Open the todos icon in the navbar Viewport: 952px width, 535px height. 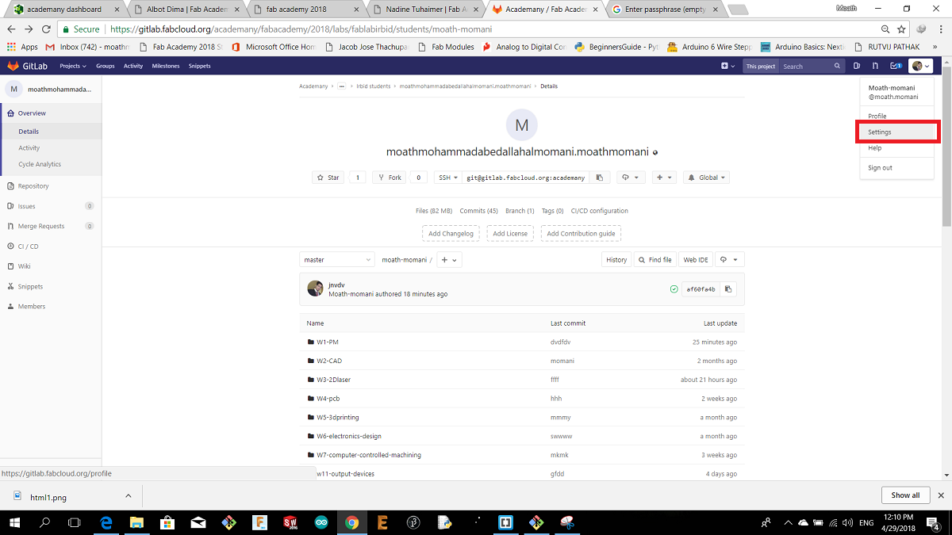coord(895,66)
